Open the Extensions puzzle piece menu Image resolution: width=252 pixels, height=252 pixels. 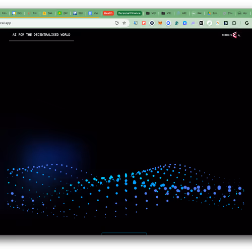click(x=234, y=23)
